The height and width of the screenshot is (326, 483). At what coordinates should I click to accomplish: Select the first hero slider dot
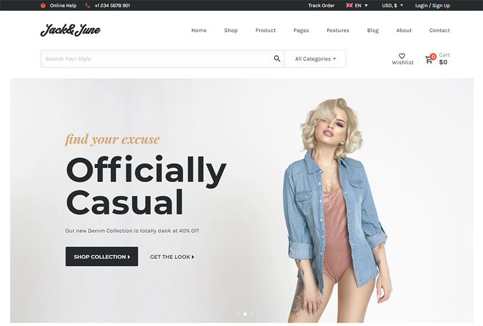pyautogui.click(x=239, y=314)
